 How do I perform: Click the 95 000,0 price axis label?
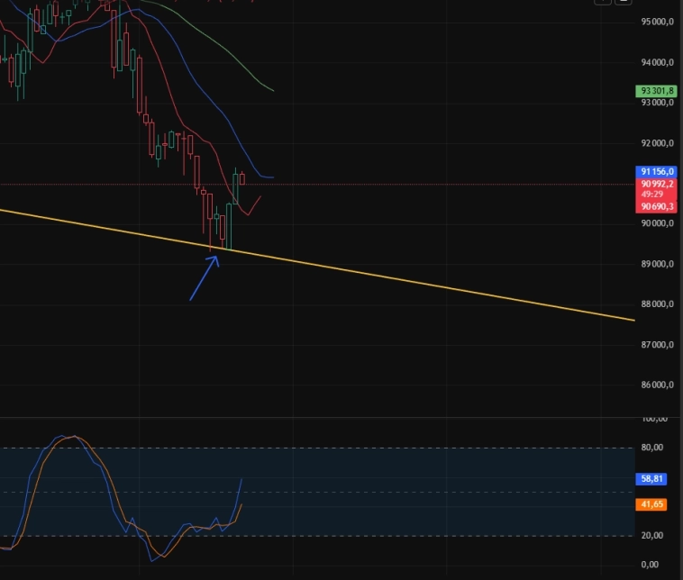(657, 22)
